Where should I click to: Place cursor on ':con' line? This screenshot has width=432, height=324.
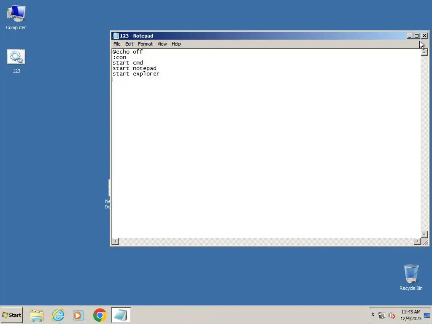[119, 57]
